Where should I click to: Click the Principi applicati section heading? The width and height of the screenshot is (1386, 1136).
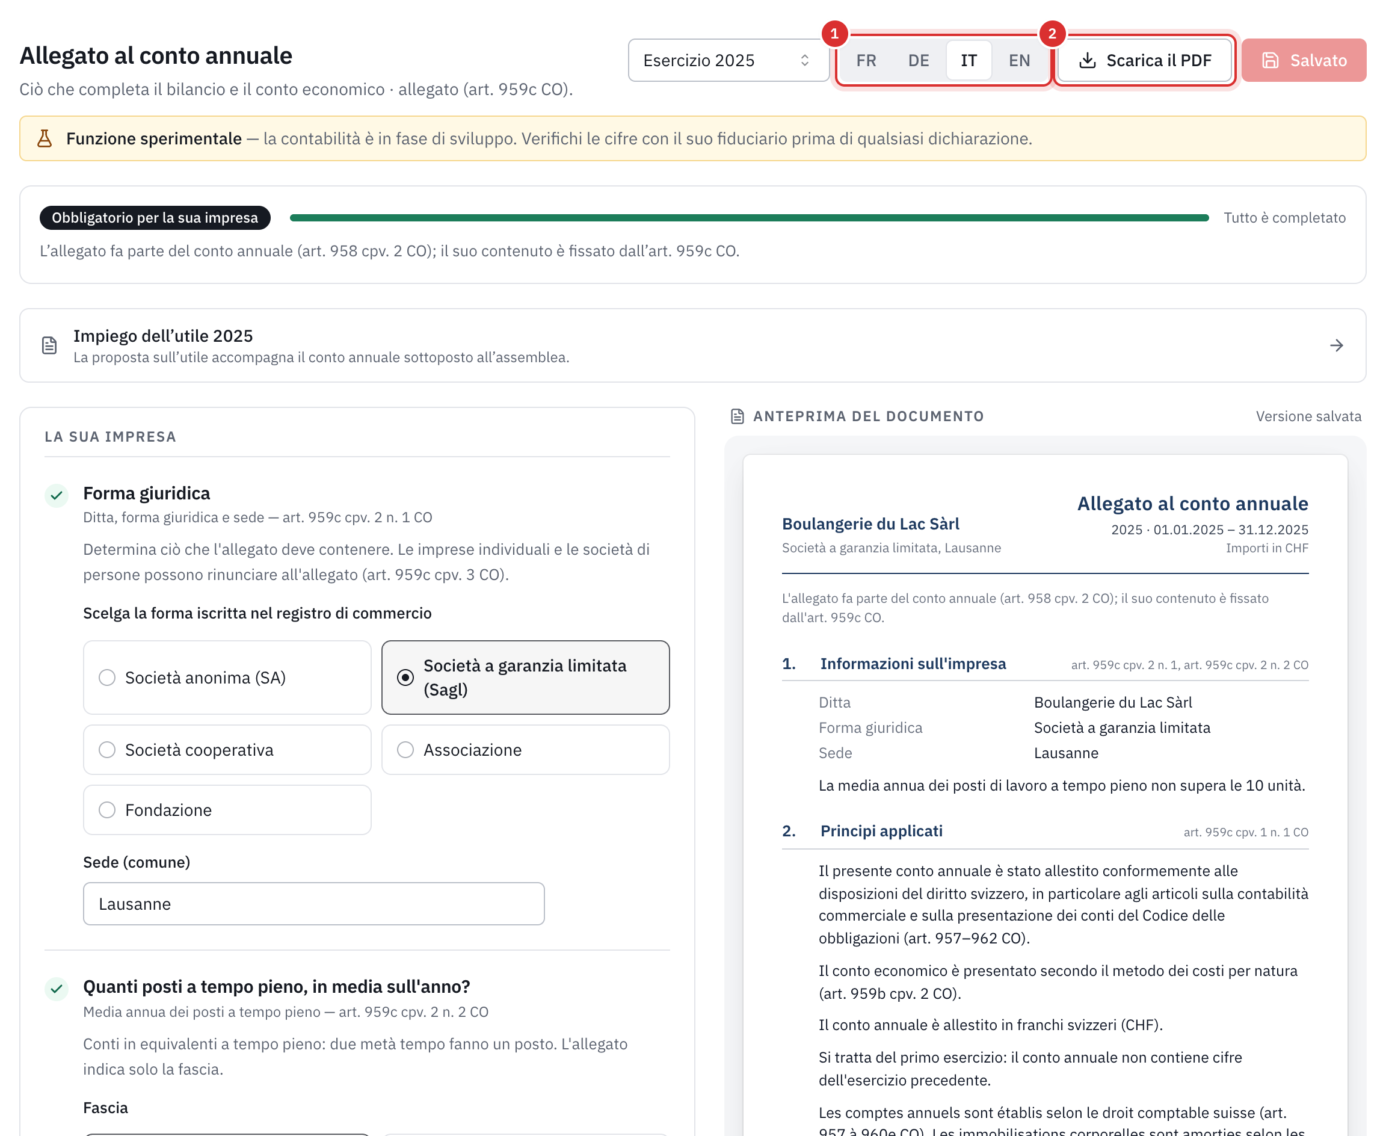click(x=881, y=831)
